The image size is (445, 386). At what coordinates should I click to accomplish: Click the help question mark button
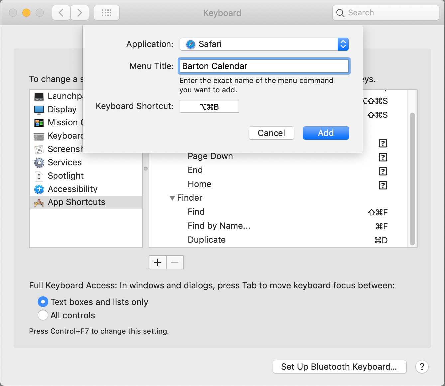(x=422, y=367)
